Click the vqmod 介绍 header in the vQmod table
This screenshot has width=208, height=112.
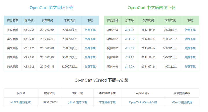143,93
